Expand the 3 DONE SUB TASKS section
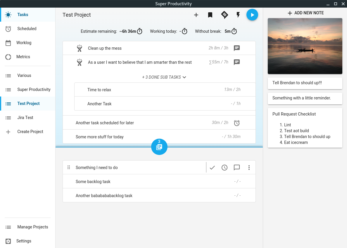The image size is (347, 248). [x=164, y=77]
